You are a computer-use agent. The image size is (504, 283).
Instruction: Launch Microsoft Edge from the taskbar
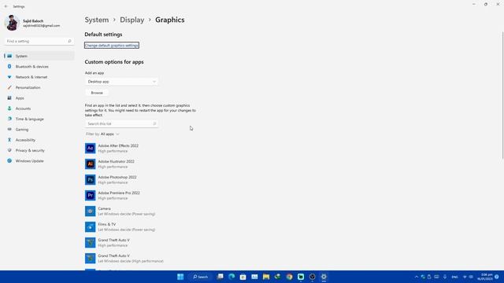click(x=232, y=277)
